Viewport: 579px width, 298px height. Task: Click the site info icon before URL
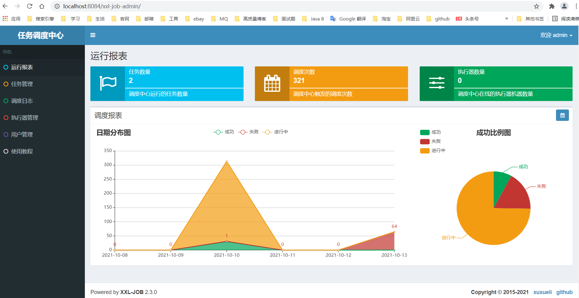(x=57, y=6)
